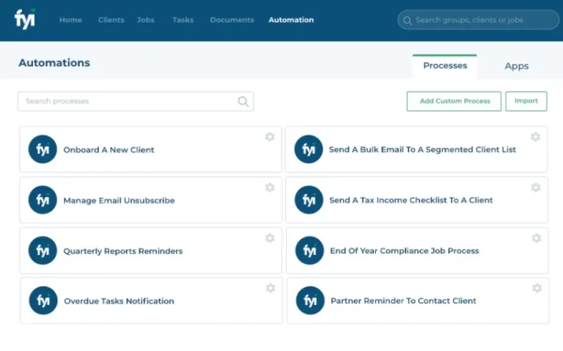Open gear for Send A Tax Income Checklist

[535, 188]
